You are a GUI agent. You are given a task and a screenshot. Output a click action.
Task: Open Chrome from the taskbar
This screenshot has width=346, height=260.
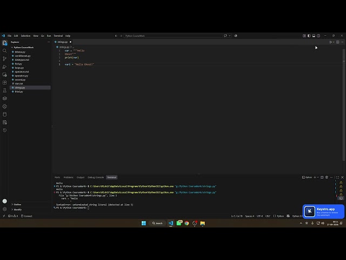[x=187, y=223]
